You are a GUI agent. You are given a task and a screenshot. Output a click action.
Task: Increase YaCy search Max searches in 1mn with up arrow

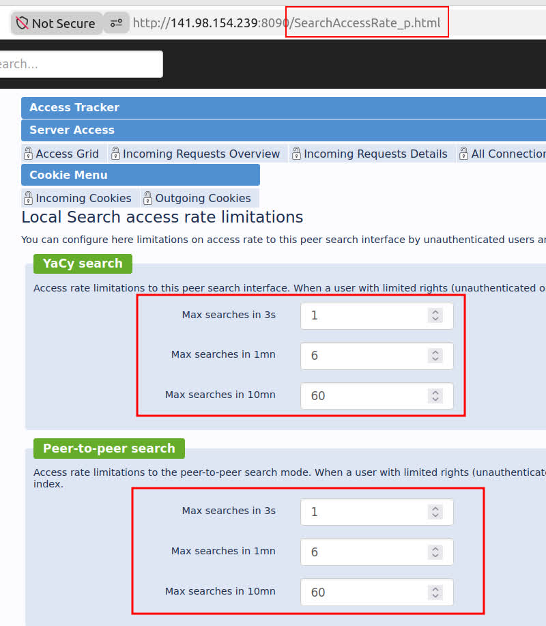coord(435,352)
